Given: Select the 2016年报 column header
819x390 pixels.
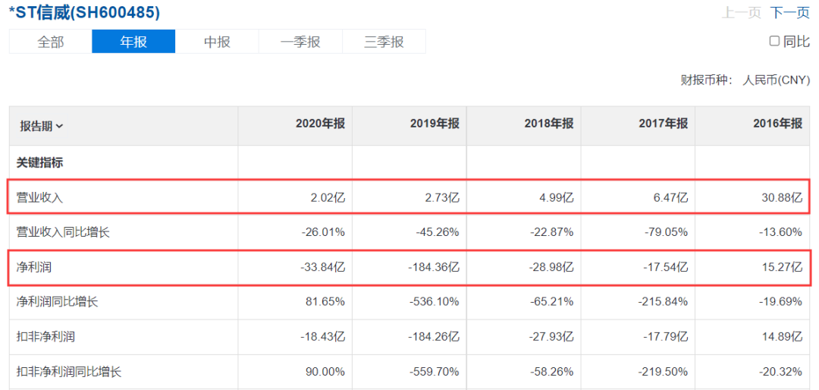Looking at the screenshot, I should 777,124.
